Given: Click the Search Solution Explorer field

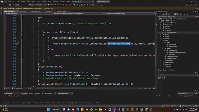Looking at the screenshot, I should [x=177, y=16].
